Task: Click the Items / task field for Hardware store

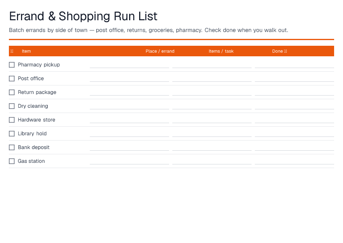Action: [x=212, y=120]
